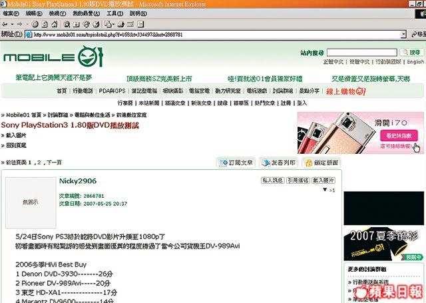
Task: Switch to 正體中文 language
Action: [333, 62]
